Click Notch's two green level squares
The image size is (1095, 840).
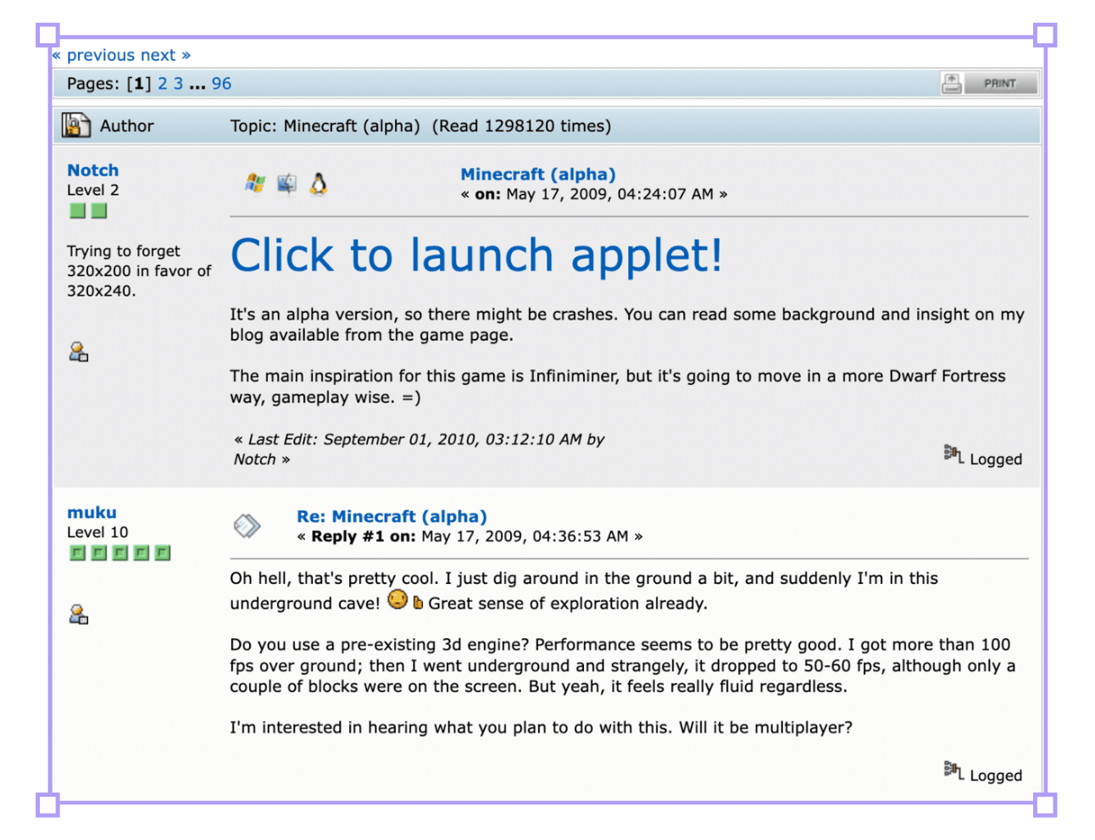(88, 211)
